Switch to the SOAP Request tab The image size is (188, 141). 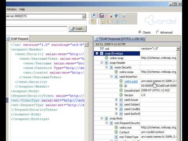[18, 39]
